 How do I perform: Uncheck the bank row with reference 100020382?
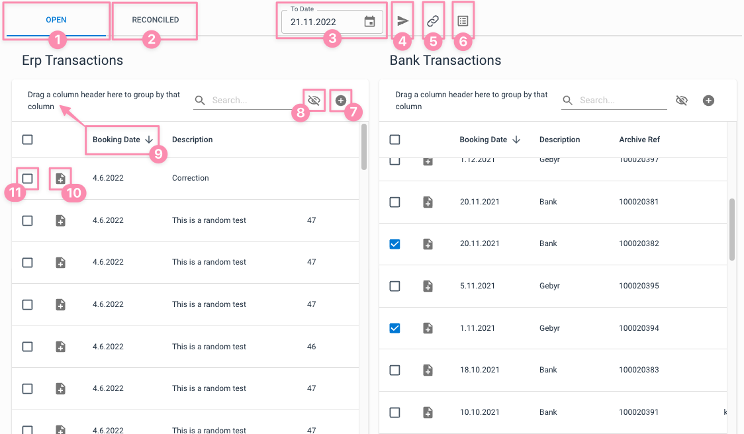395,244
